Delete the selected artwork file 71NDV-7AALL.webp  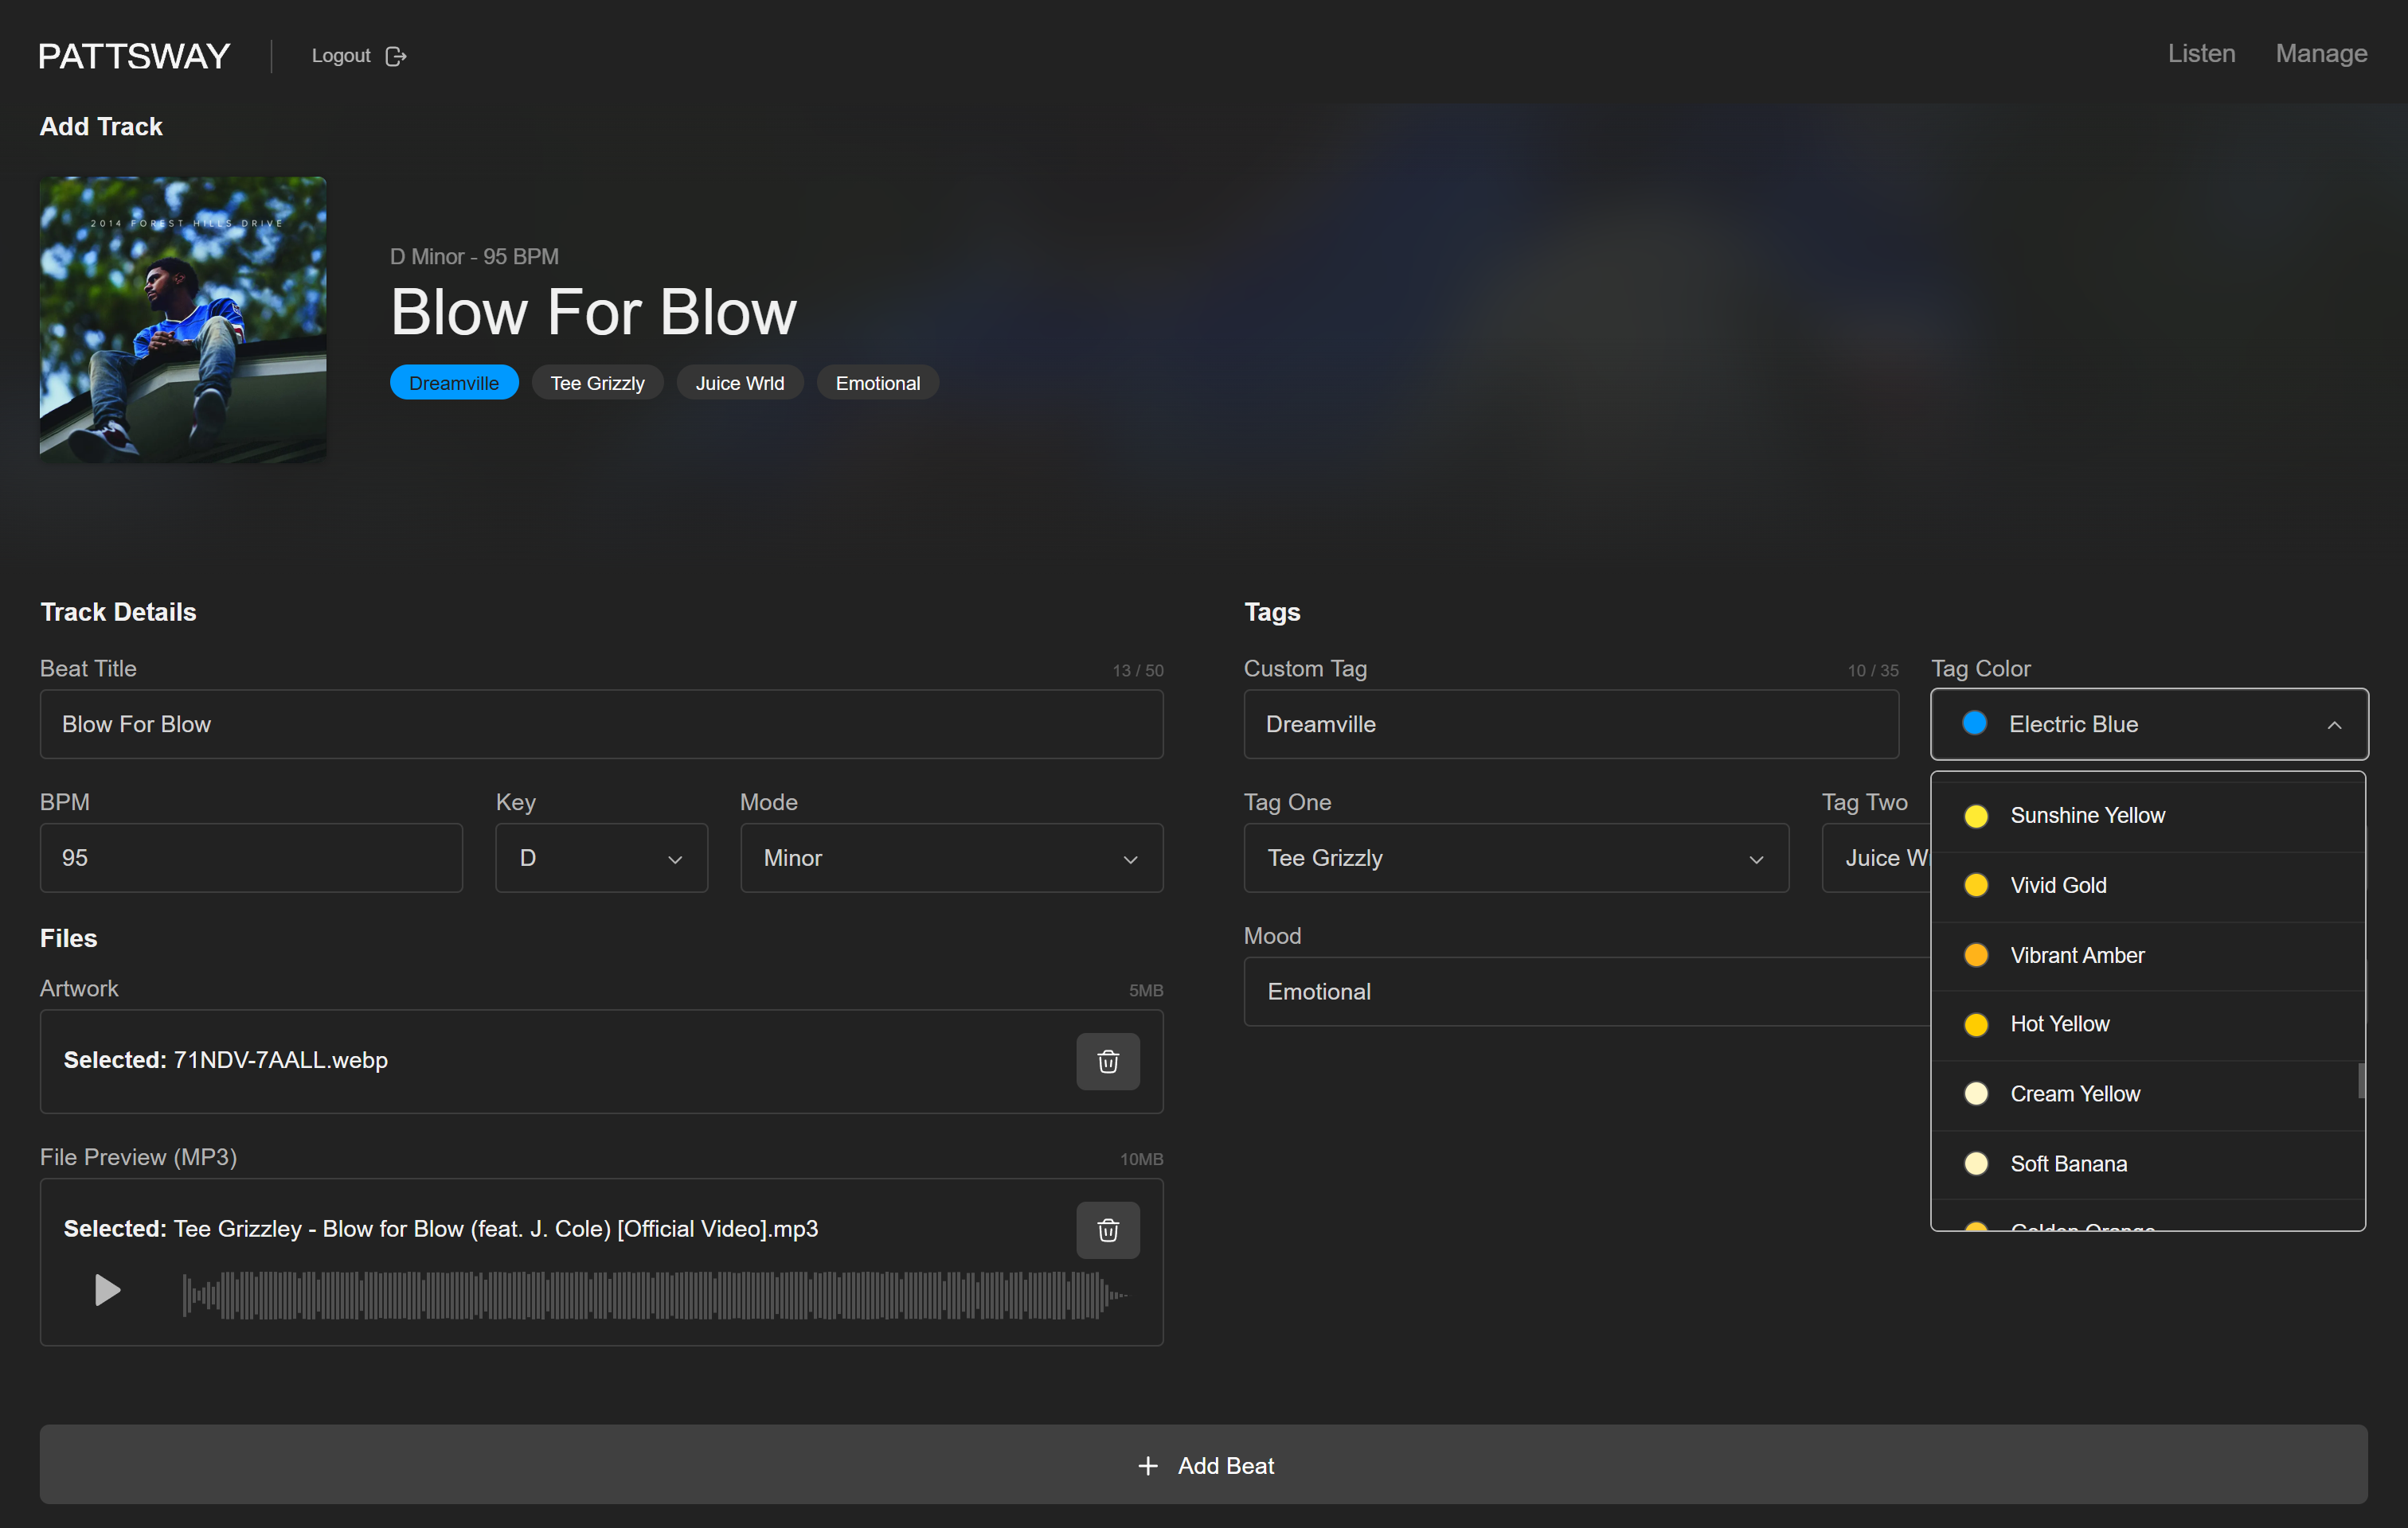(x=1108, y=1062)
